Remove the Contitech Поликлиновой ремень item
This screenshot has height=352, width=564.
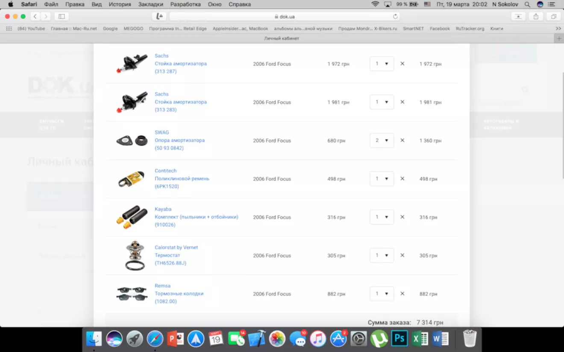tap(402, 179)
